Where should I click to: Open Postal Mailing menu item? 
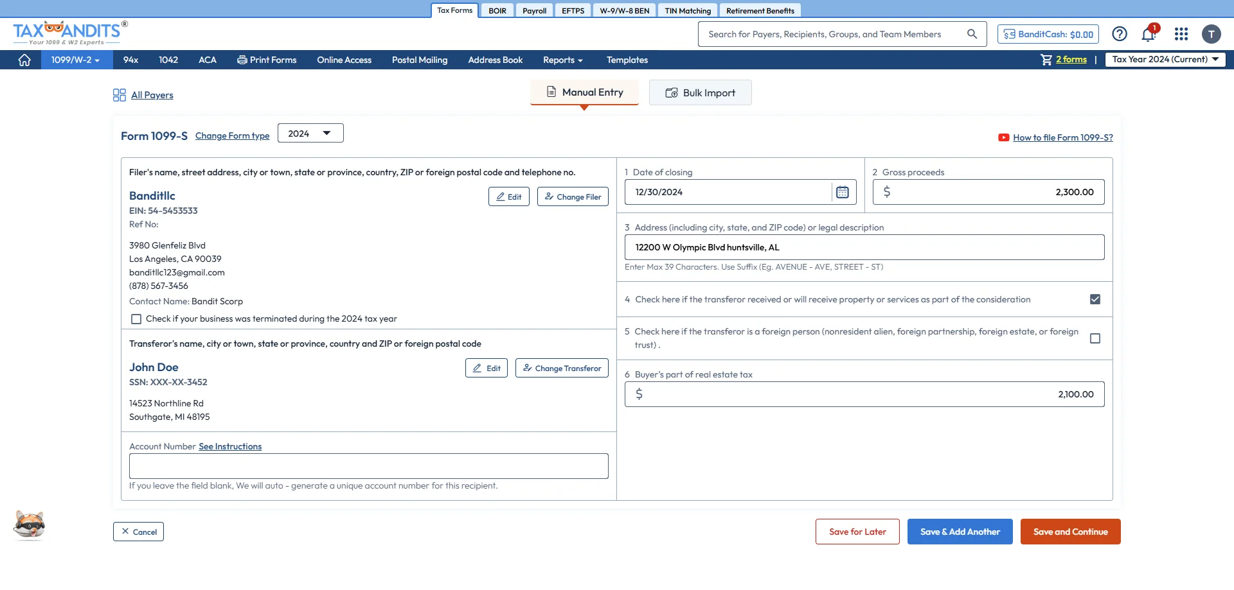[x=420, y=60]
